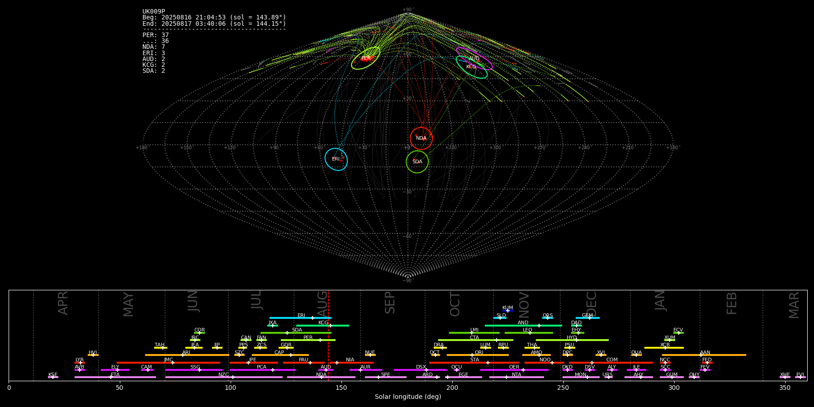Click the LYR shower label in timeline
Image resolution: width=814 pixels, height=407 pixels.
(x=80, y=360)
